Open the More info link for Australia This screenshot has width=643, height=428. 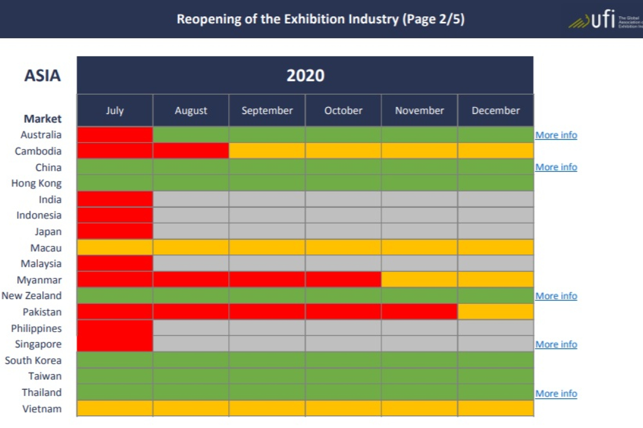[x=556, y=135]
